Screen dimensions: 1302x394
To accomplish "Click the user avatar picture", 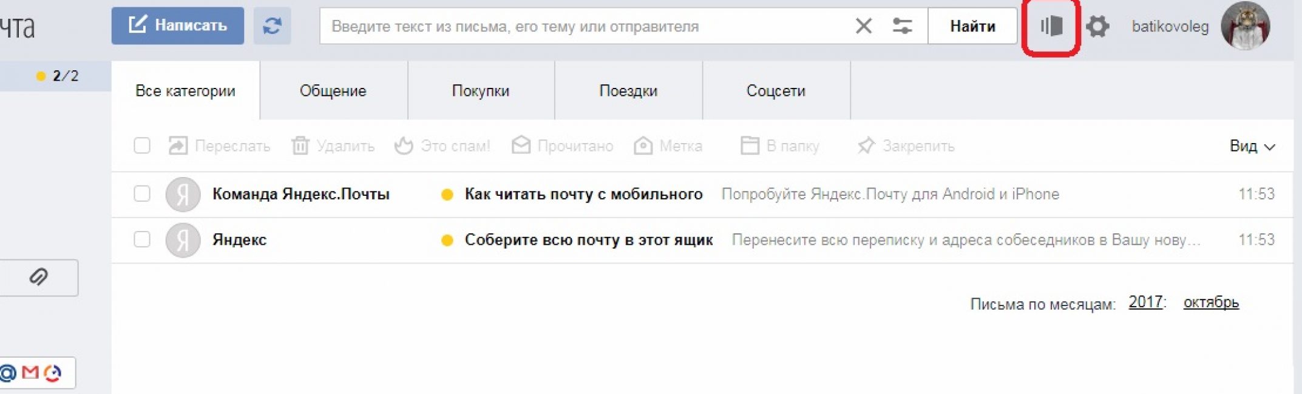I will click(x=1245, y=26).
